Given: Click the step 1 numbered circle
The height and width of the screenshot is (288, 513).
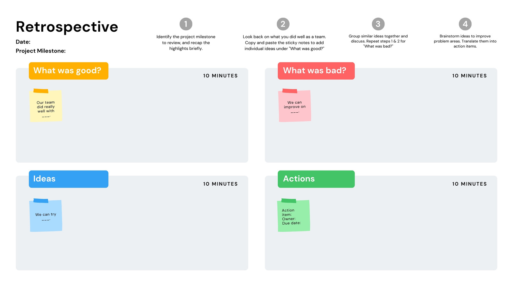Looking at the screenshot, I should (186, 24).
